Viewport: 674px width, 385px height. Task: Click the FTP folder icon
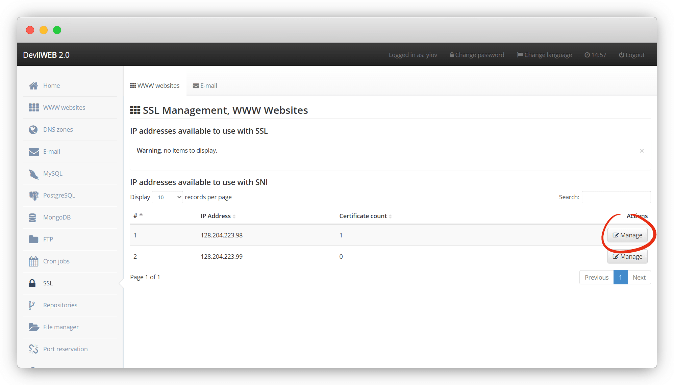(x=33, y=239)
